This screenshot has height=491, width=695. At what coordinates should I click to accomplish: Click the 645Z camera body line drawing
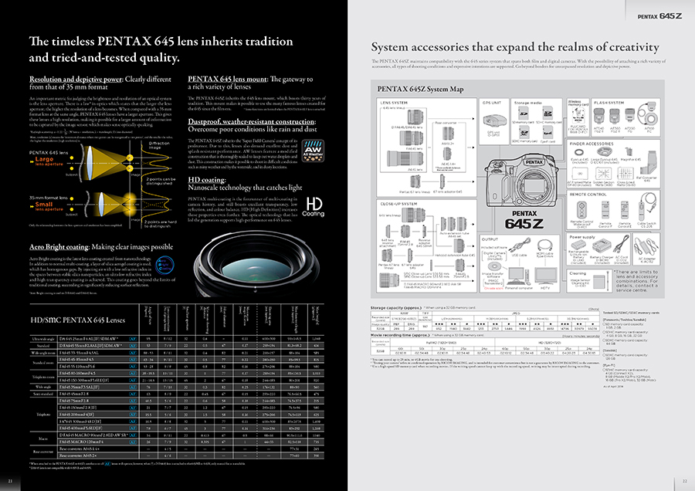(x=524, y=181)
